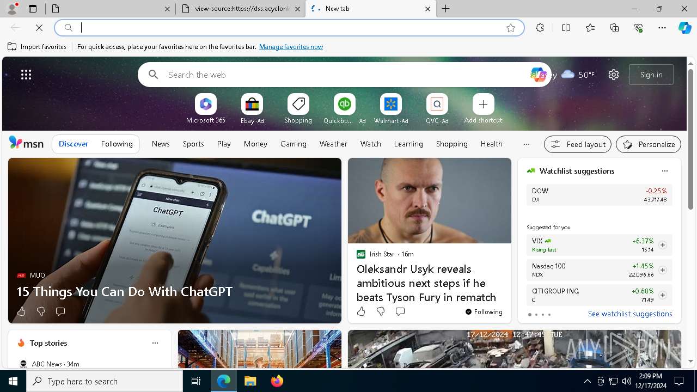
Task: Open the Shopping shortcut tile
Action: pos(298,109)
